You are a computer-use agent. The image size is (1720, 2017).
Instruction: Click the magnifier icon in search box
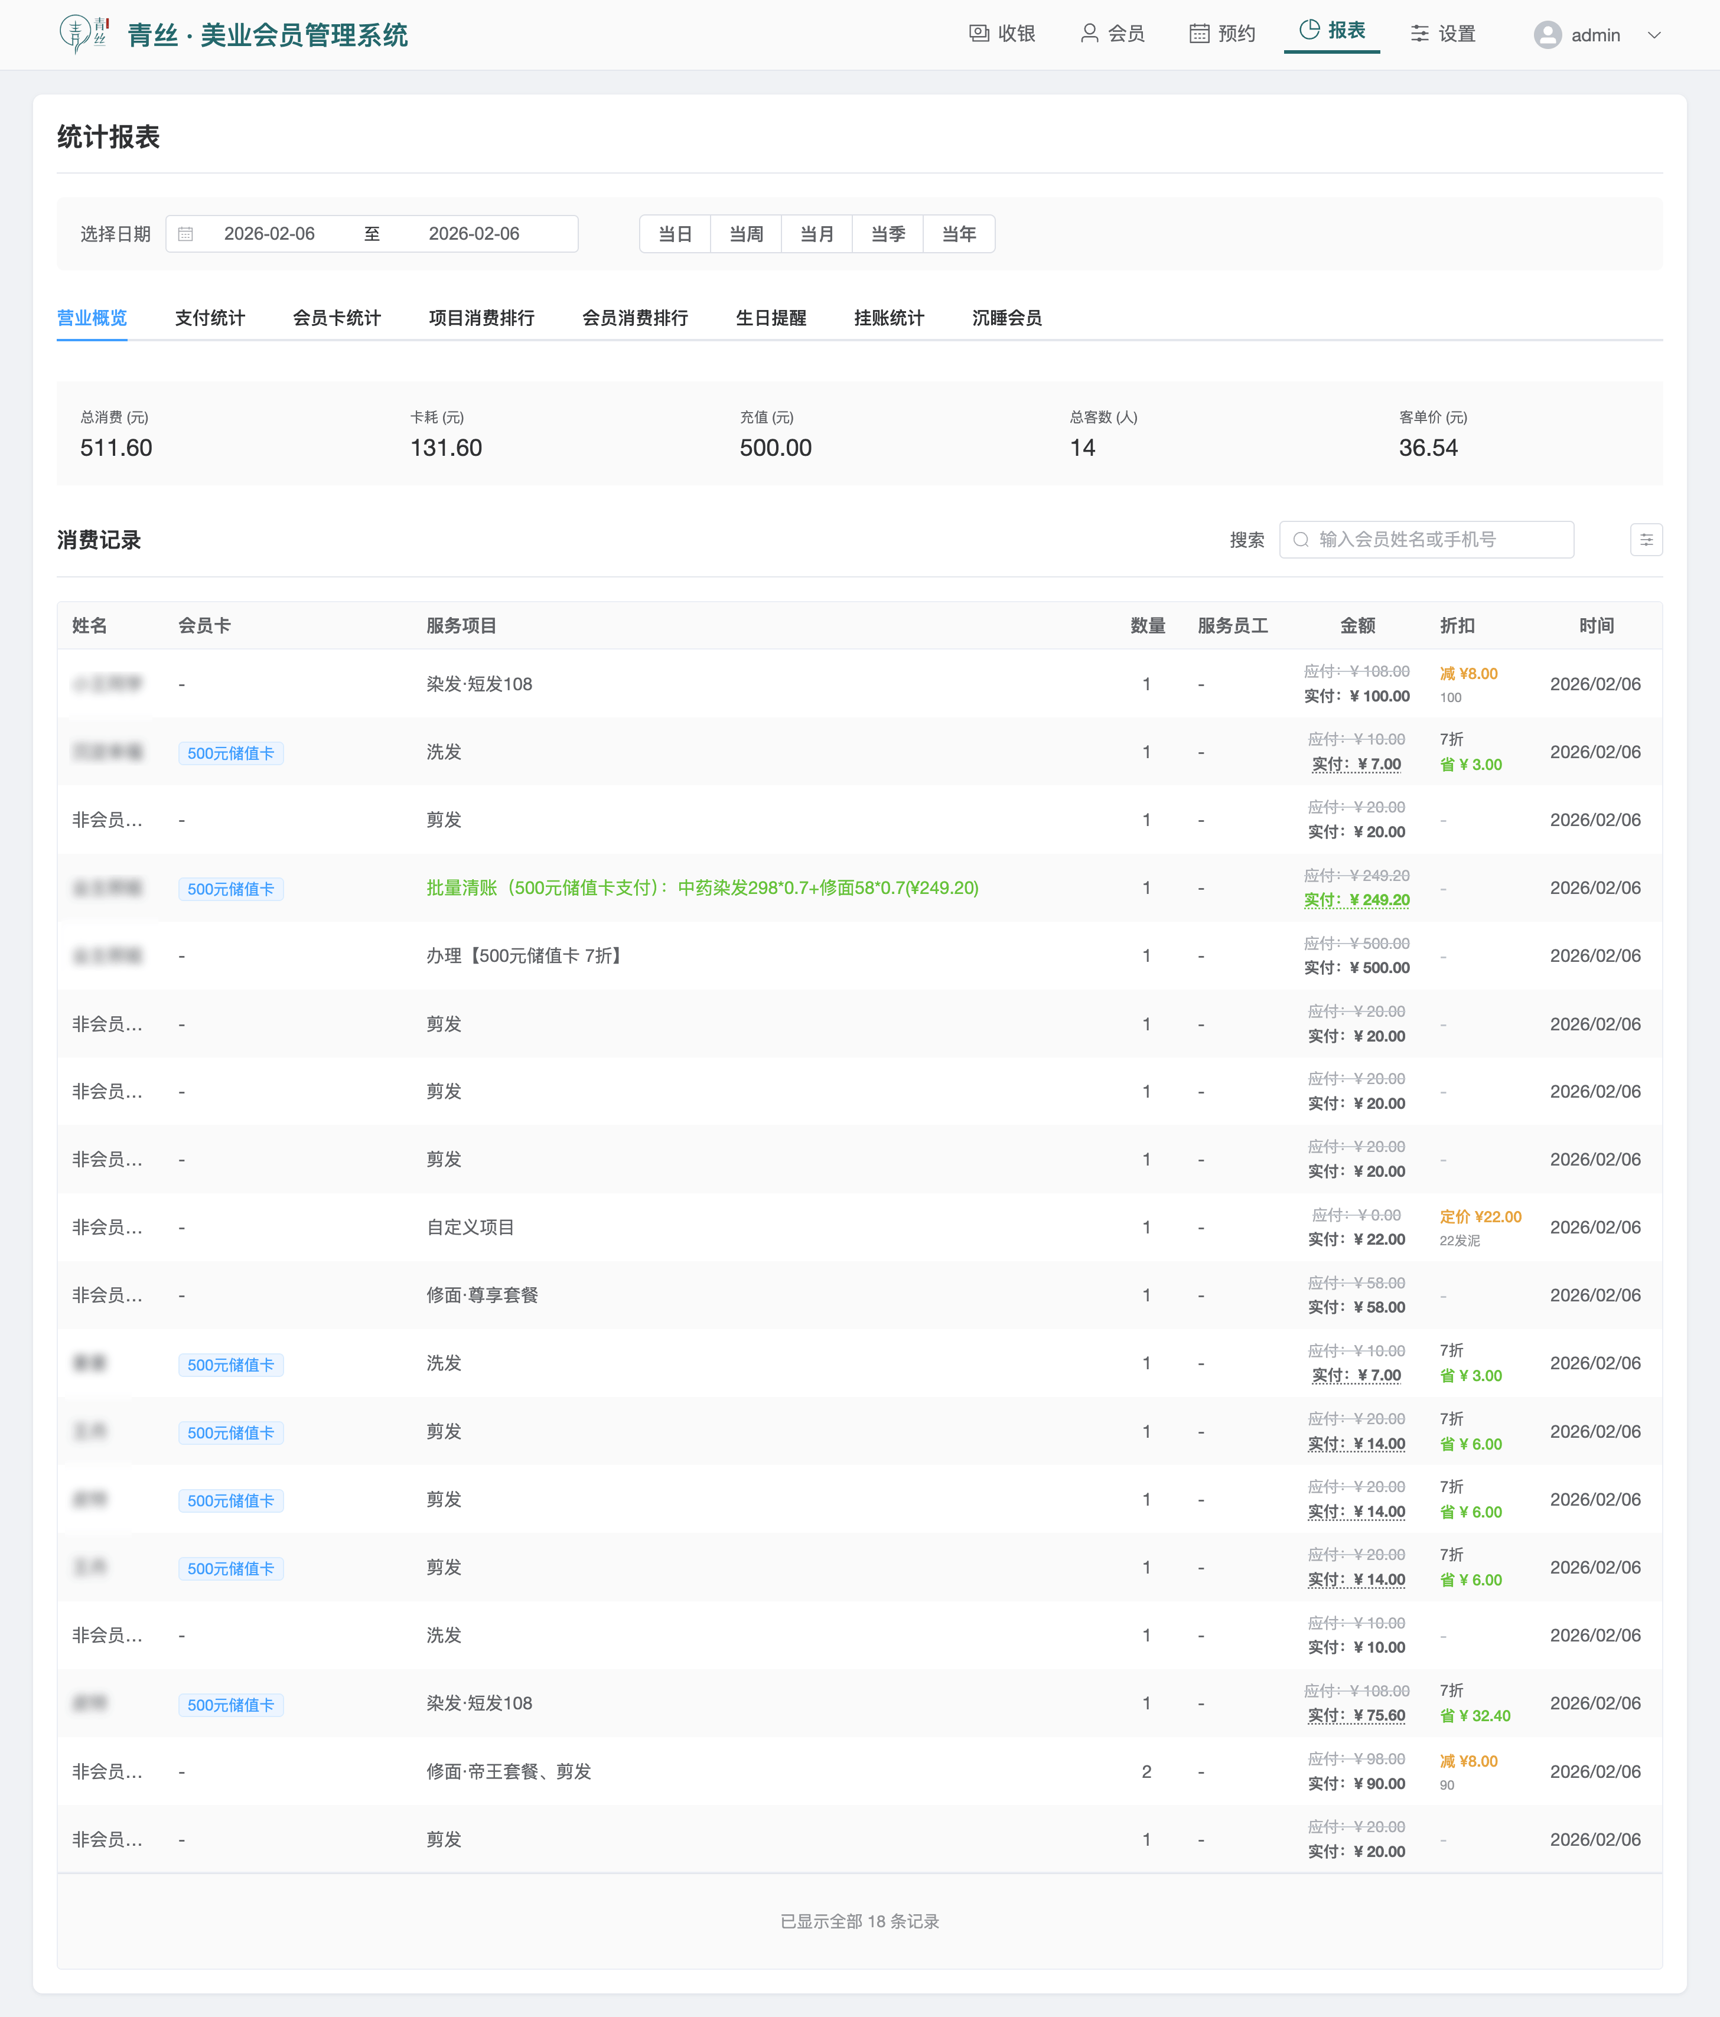[x=1300, y=539]
